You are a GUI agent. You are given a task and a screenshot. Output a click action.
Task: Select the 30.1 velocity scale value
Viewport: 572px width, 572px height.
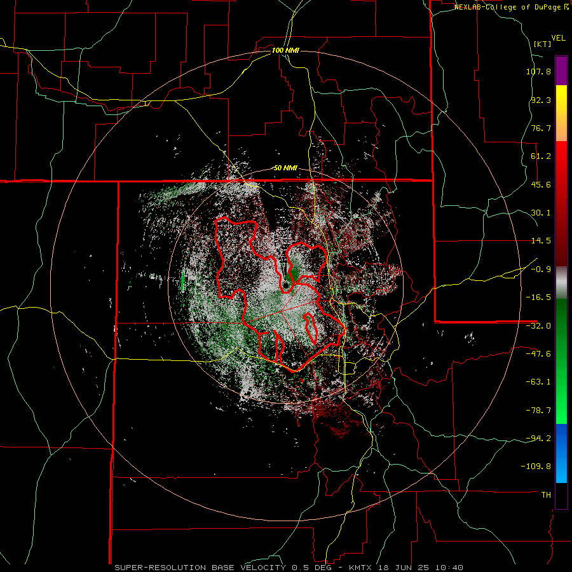[541, 213]
